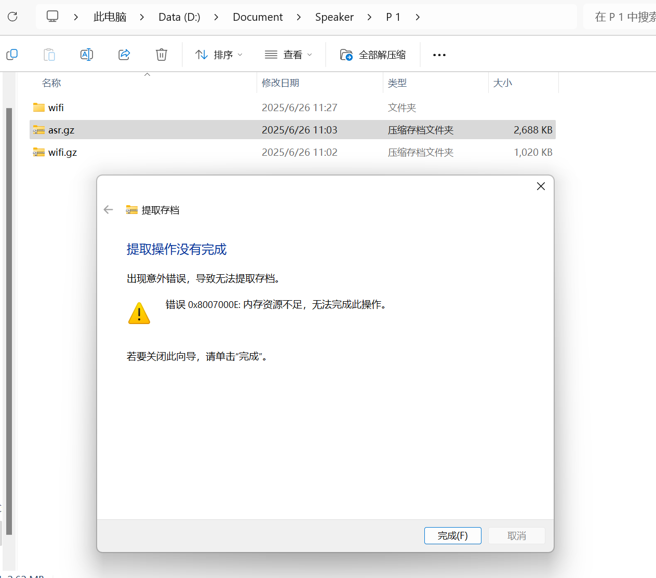Open the 排序 sort dropdown
Image resolution: width=656 pixels, height=578 pixels.
pos(219,54)
